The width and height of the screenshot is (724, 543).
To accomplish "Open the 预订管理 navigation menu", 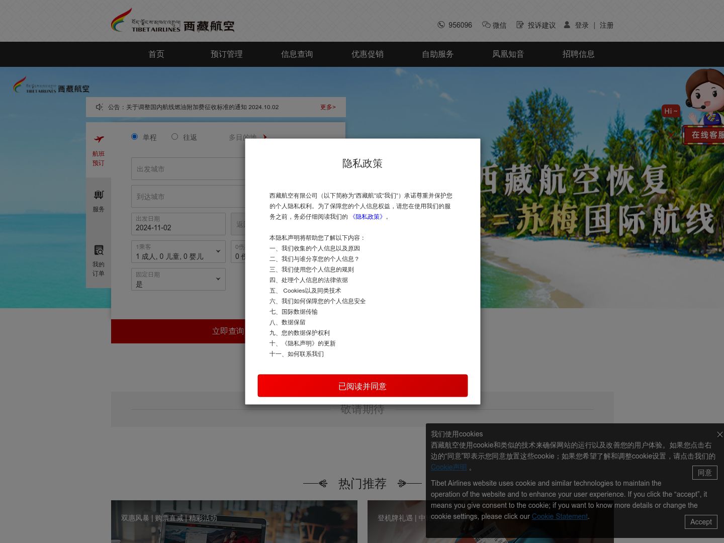I will tap(226, 54).
